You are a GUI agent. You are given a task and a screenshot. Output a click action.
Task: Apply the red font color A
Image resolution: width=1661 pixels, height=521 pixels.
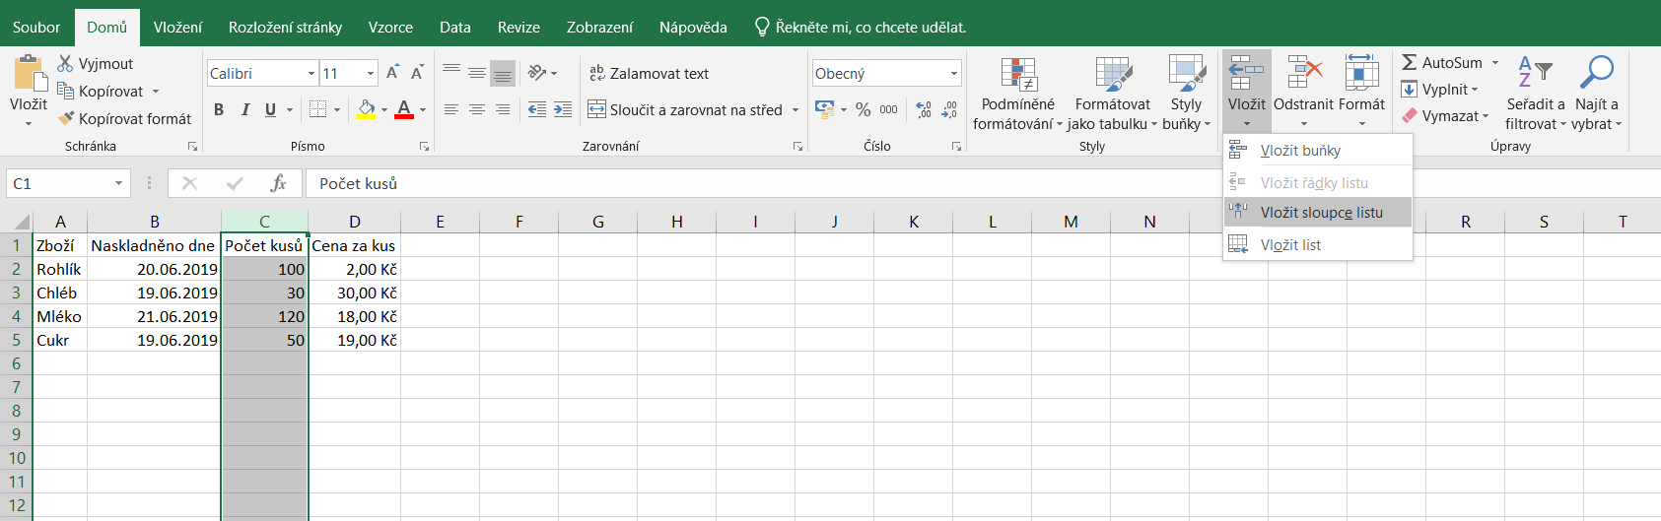click(x=404, y=109)
